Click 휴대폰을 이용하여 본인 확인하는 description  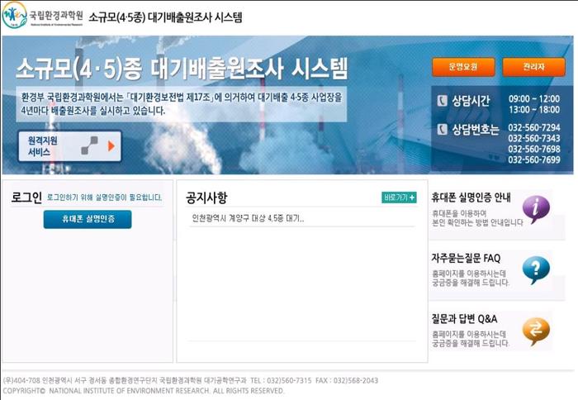click(477, 218)
